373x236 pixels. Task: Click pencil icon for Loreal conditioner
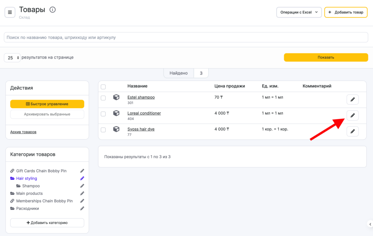tap(352, 115)
